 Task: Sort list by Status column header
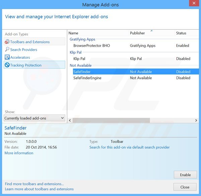[187, 33]
